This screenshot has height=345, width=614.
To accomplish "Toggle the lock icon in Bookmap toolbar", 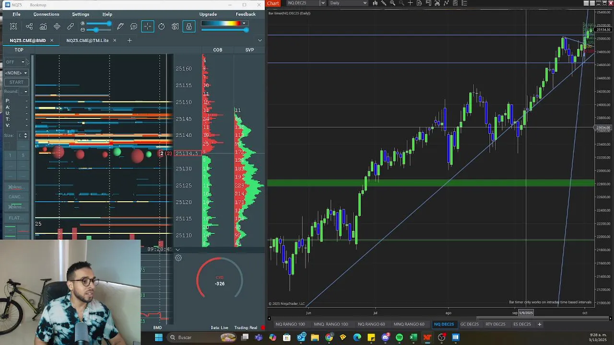I will (x=189, y=26).
